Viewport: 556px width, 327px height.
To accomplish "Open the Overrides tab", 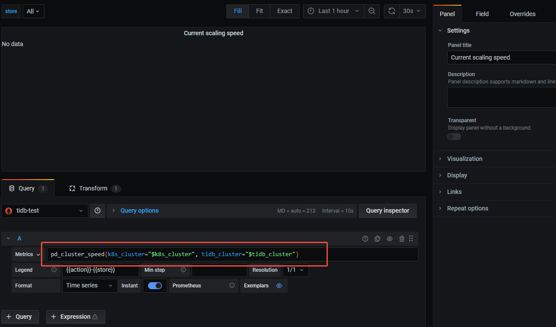I will (x=522, y=14).
